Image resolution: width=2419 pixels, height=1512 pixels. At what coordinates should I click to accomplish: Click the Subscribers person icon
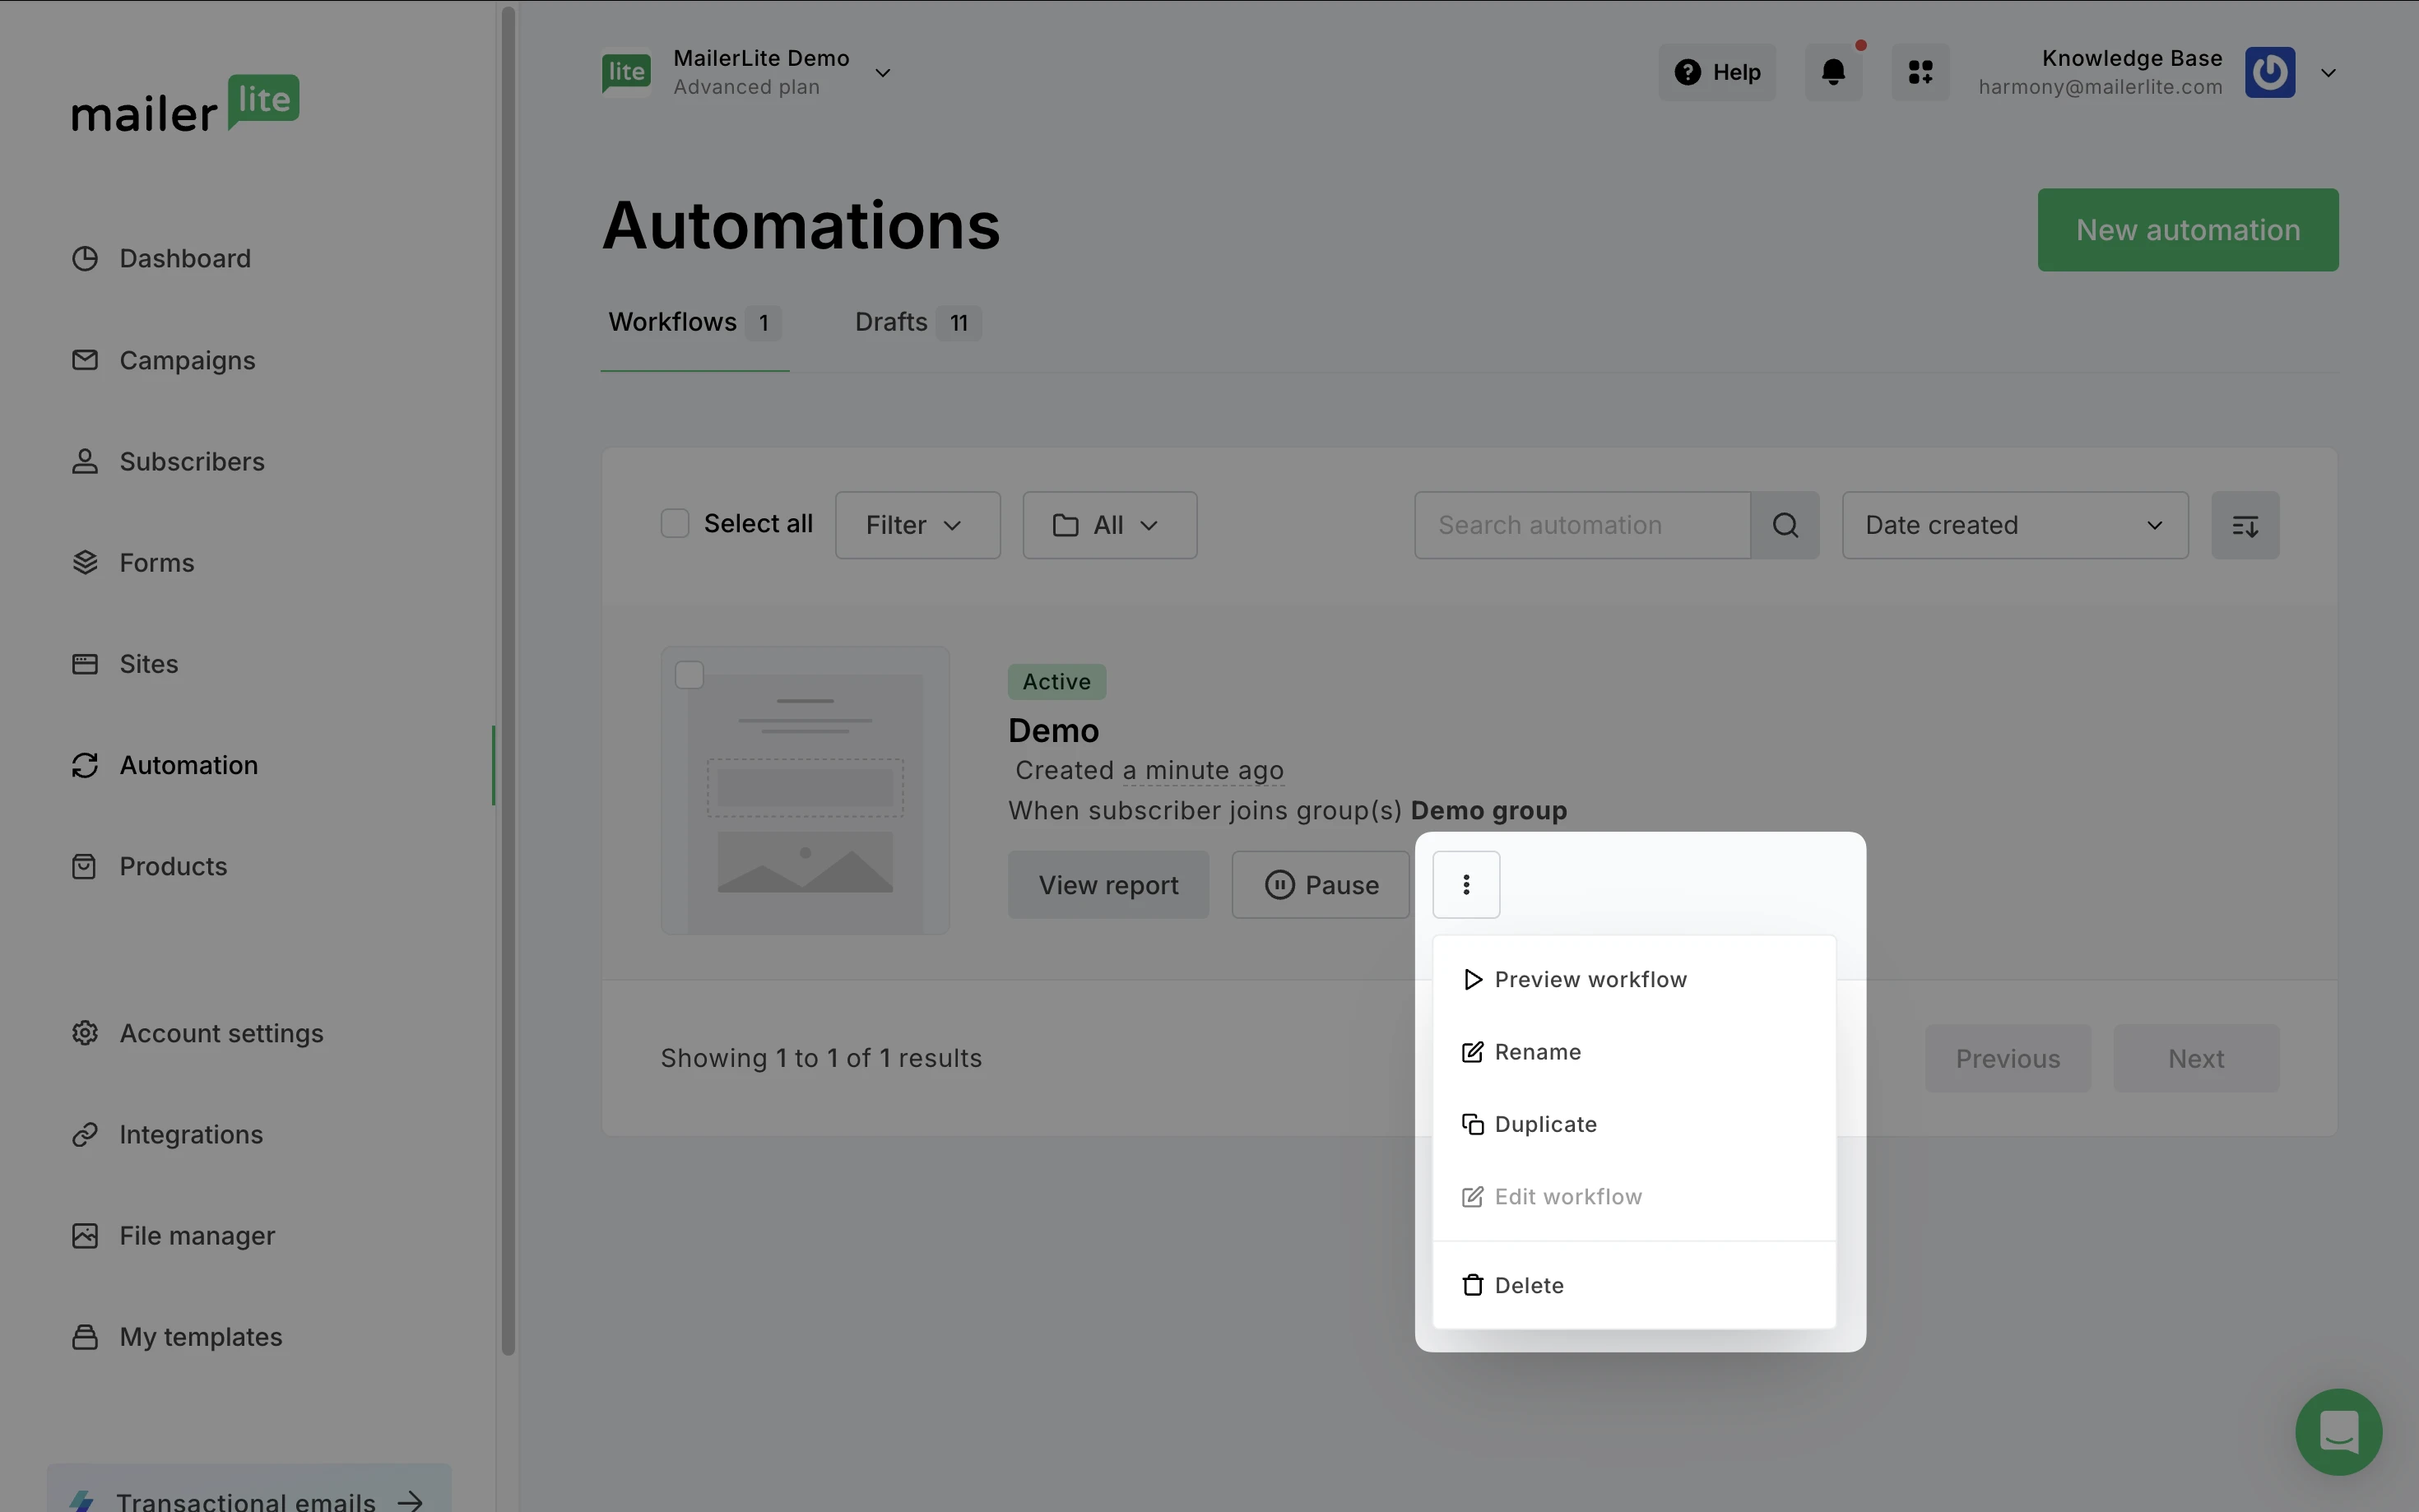click(85, 461)
